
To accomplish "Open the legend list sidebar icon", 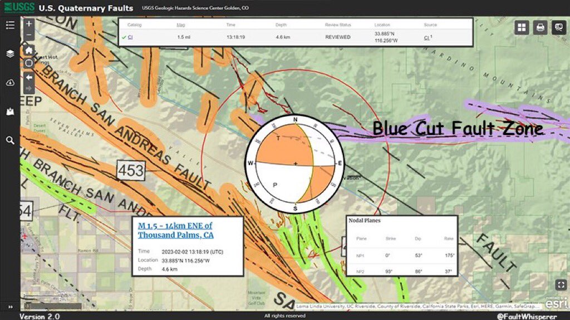I will click(x=10, y=25).
